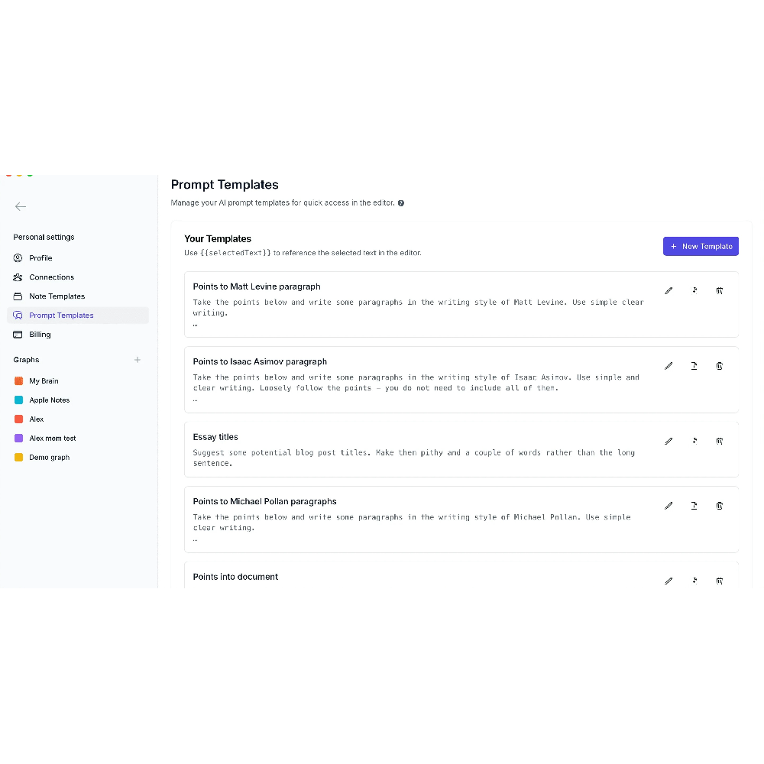The height and width of the screenshot is (764, 764).
Task: Open the Demo graph
Action: click(x=47, y=457)
